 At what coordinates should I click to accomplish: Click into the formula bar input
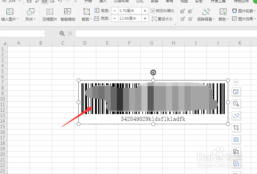click(166, 34)
